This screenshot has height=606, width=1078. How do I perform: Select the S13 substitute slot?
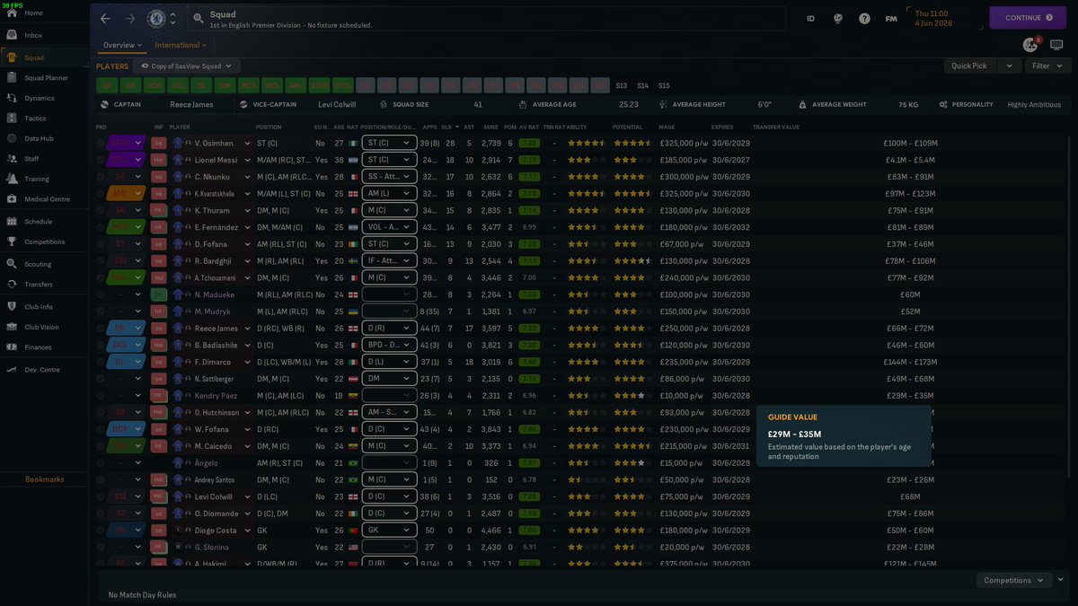[x=622, y=85]
